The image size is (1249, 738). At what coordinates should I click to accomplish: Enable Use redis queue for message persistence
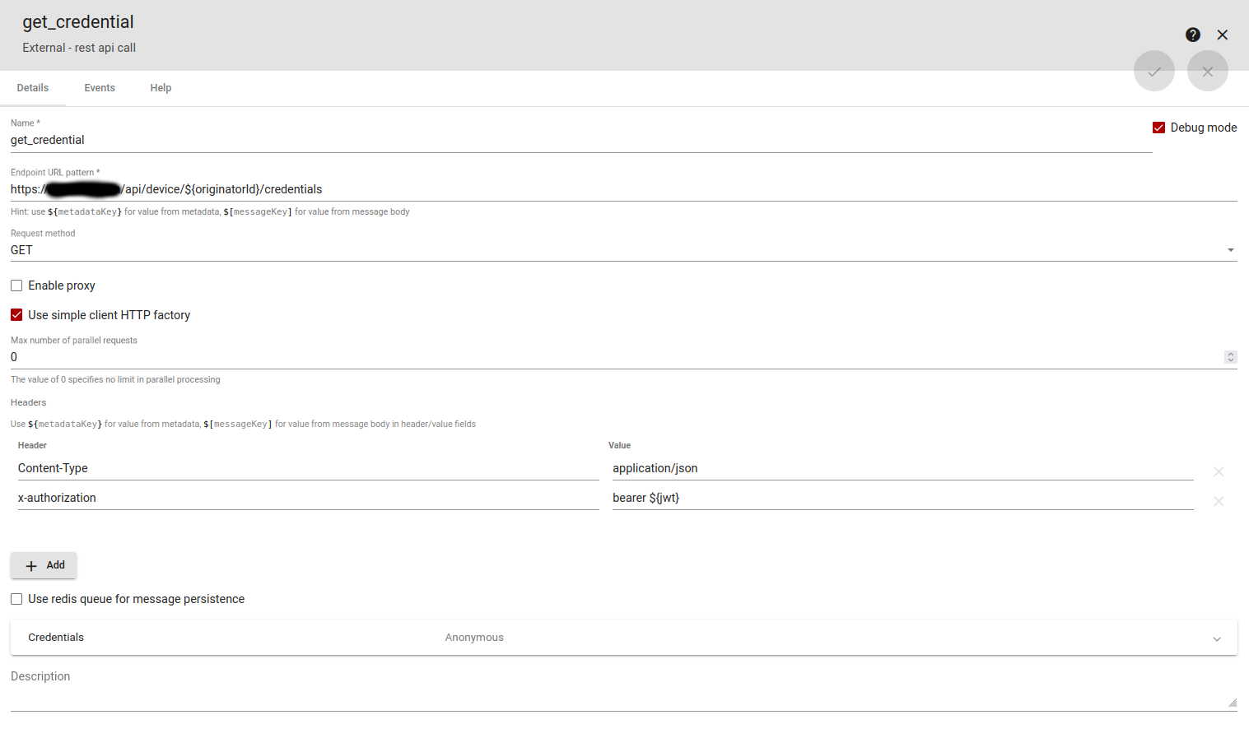16,599
